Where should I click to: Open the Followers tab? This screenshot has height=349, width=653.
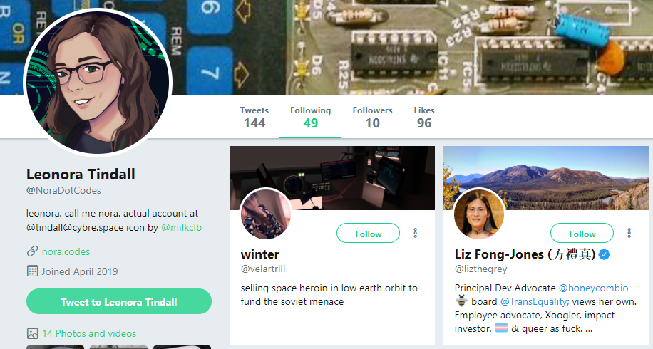tap(372, 117)
